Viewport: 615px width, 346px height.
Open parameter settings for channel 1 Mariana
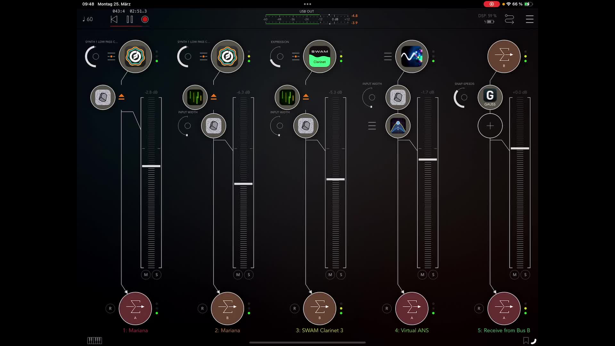pos(111,56)
